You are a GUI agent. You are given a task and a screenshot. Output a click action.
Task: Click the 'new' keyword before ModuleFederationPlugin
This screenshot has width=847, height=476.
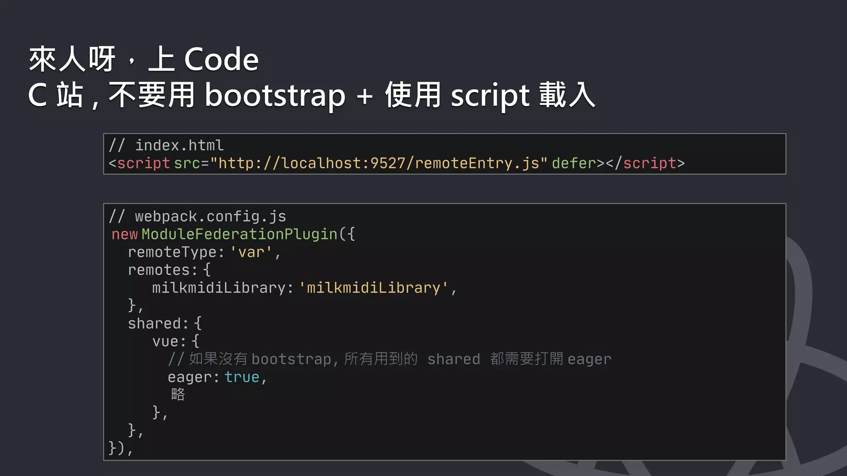click(x=124, y=234)
